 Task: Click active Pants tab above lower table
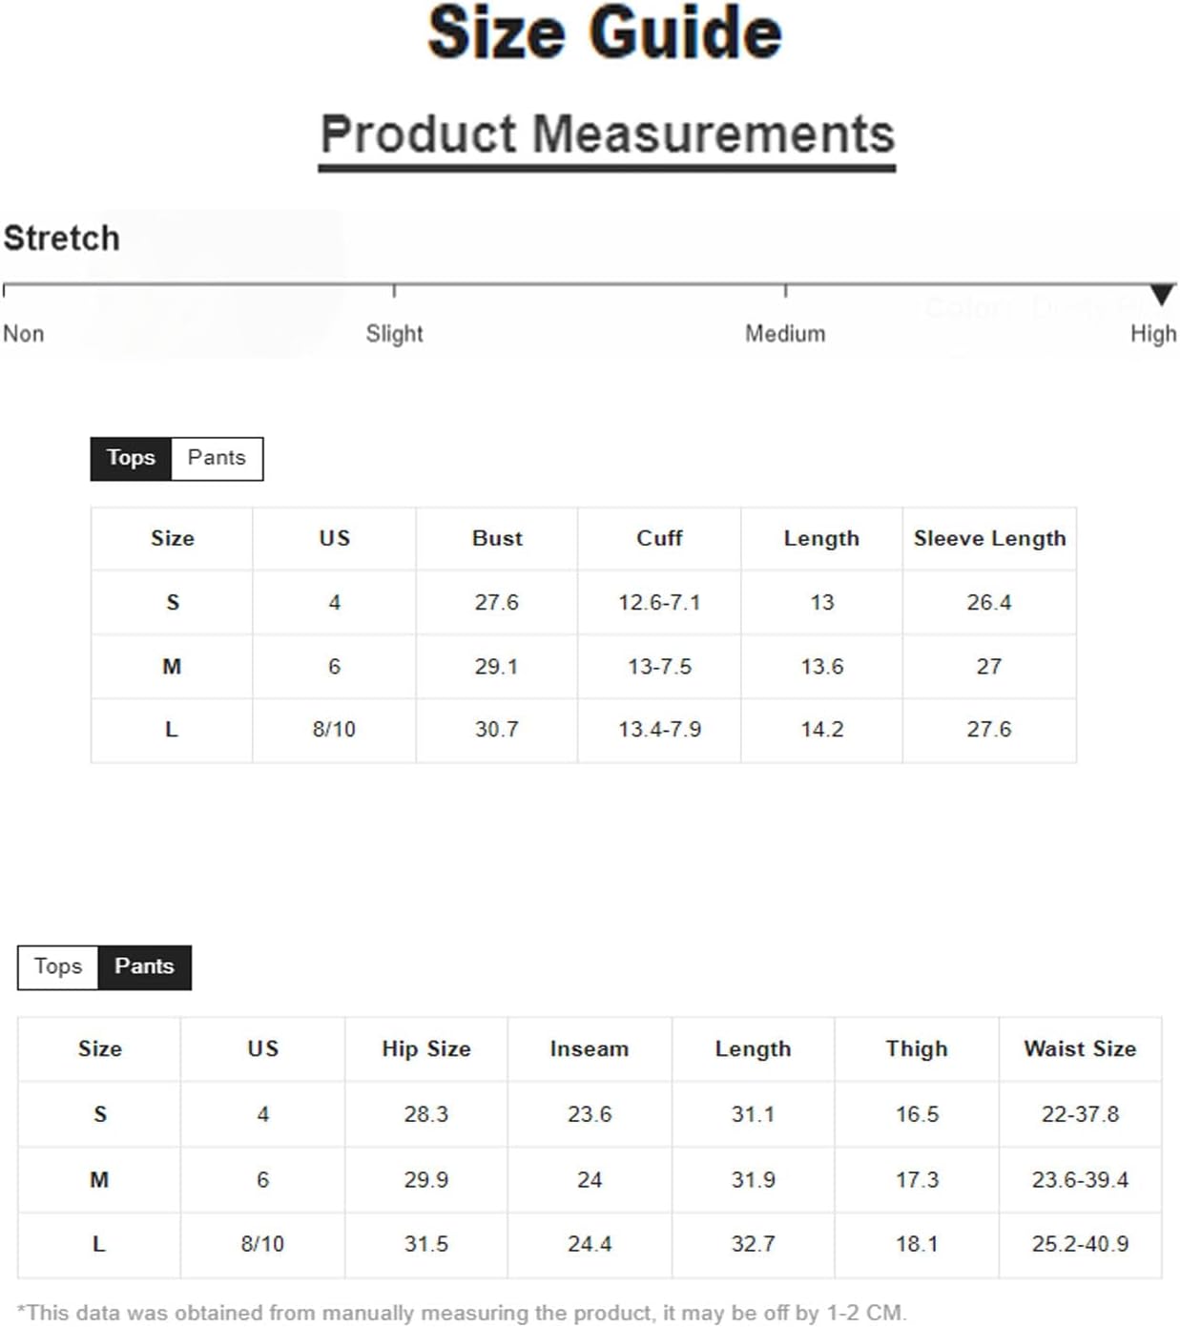[x=144, y=966]
